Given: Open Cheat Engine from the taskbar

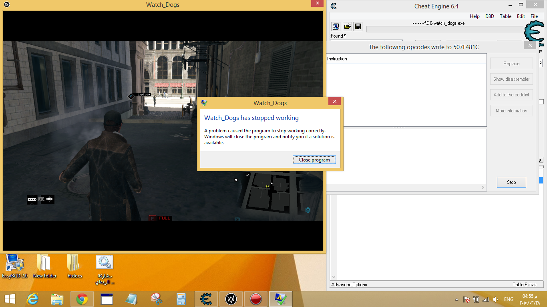Looking at the screenshot, I should tap(206, 299).
